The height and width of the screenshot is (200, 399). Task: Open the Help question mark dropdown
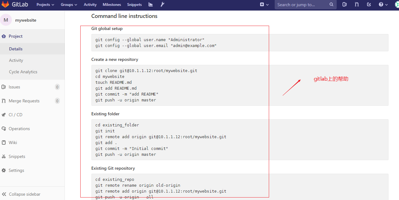(x=383, y=5)
